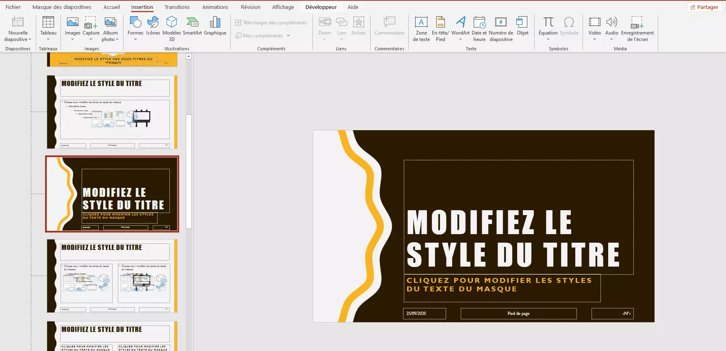Click the Symbole omega icon

(x=569, y=22)
